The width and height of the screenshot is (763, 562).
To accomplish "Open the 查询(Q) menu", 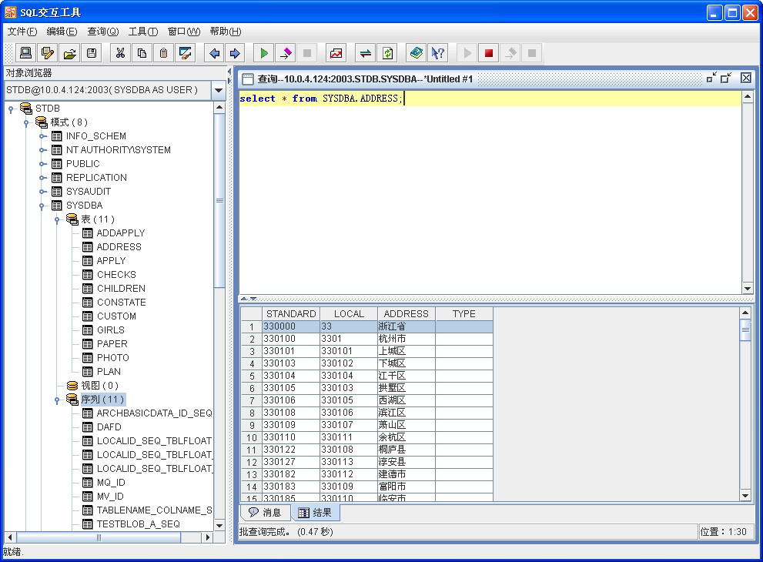I will (x=102, y=32).
